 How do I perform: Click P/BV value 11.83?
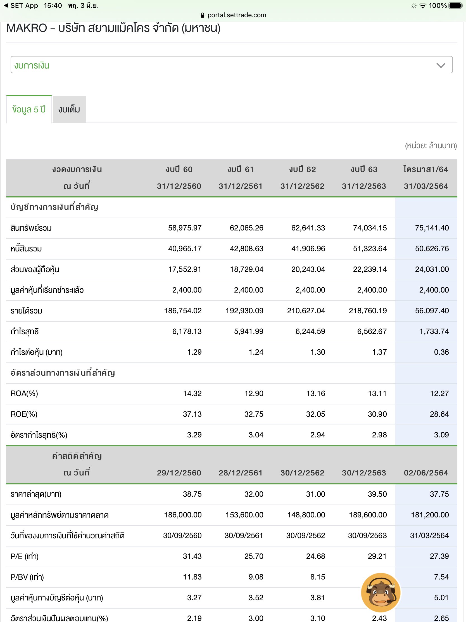(192, 577)
